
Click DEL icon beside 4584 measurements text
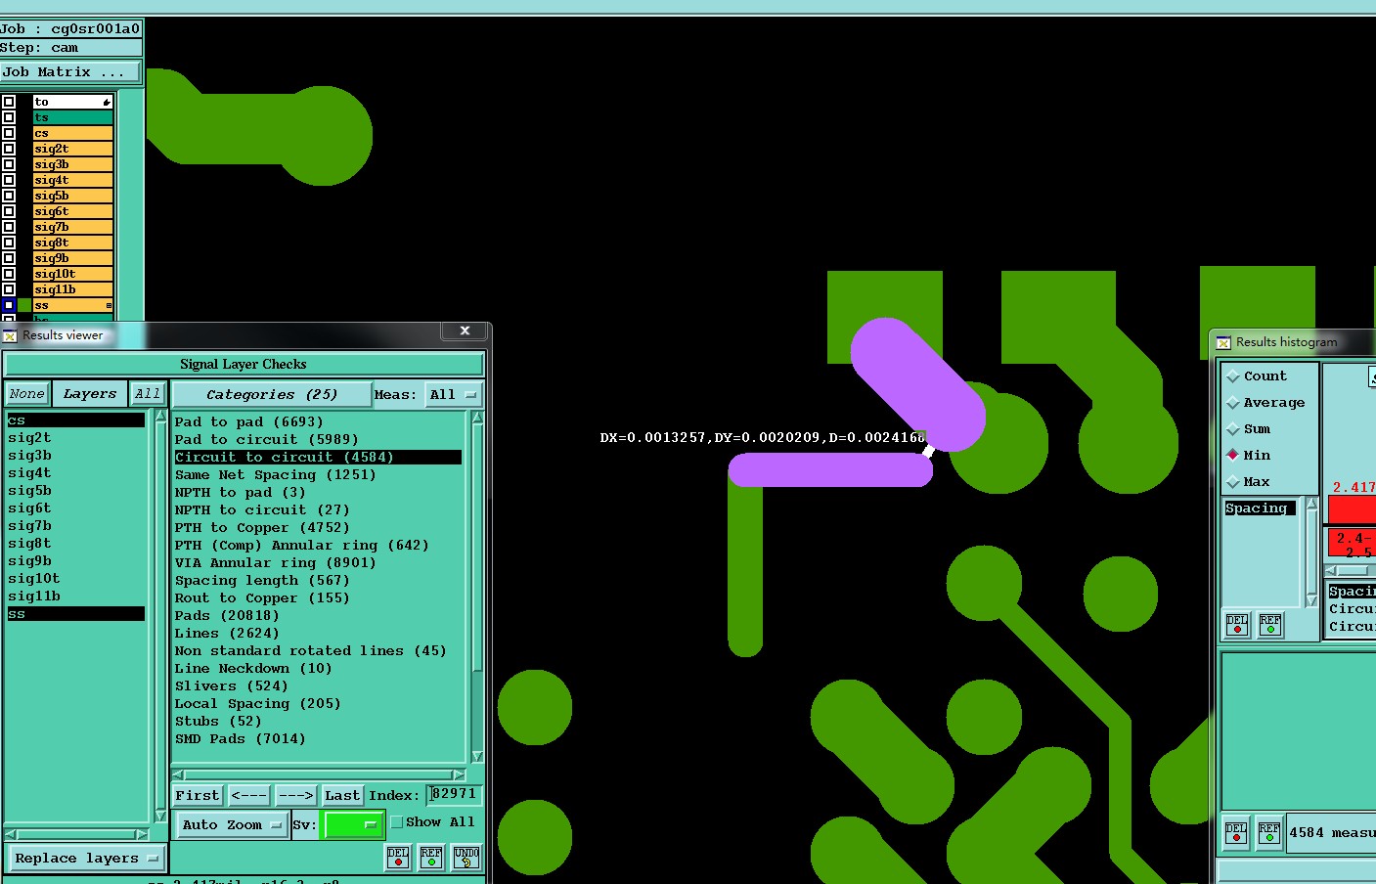1236,833
